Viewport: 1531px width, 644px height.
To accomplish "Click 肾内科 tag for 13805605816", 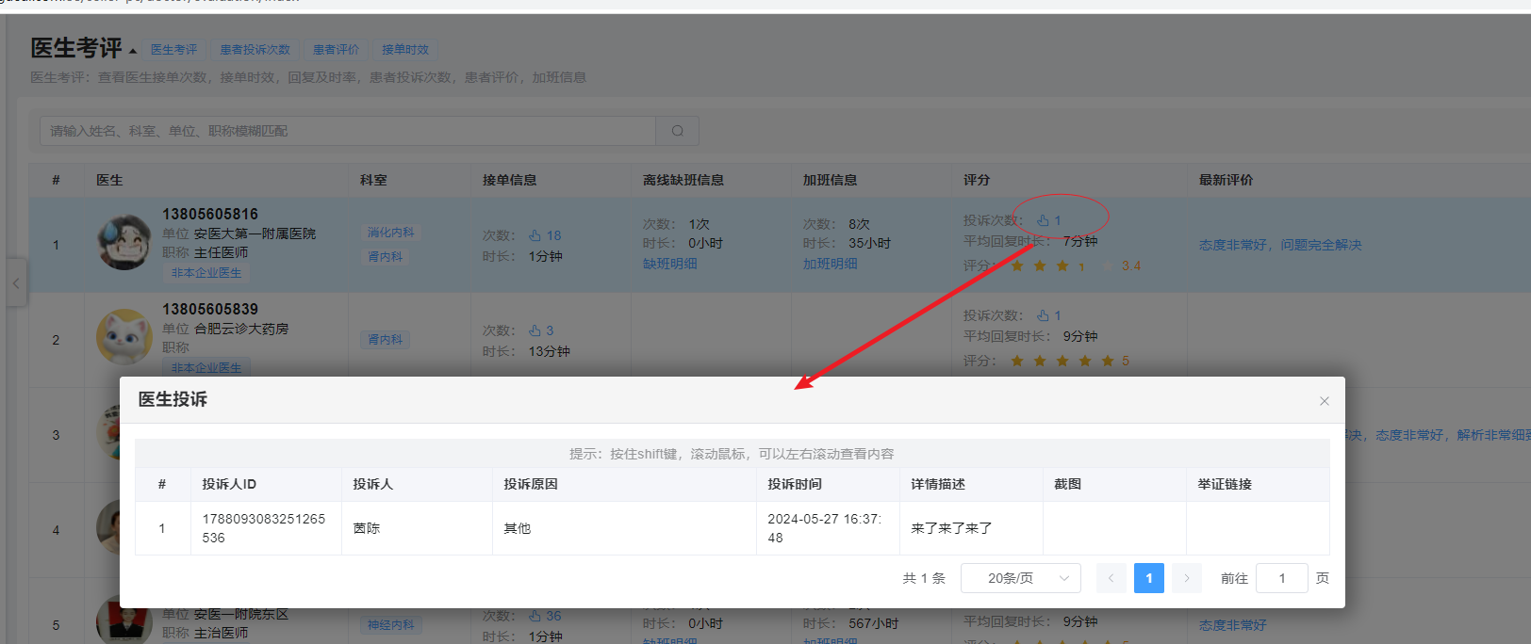I will point(386,256).
